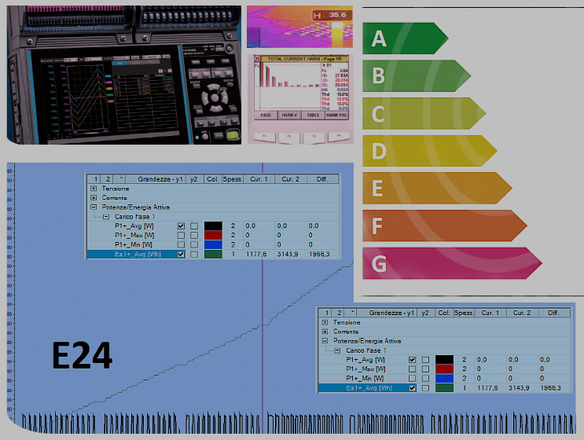Click the 3143,9 value in upper panel
Viewport: 584px width, 440px height.
pyautogui.click(x=288, y=255)
